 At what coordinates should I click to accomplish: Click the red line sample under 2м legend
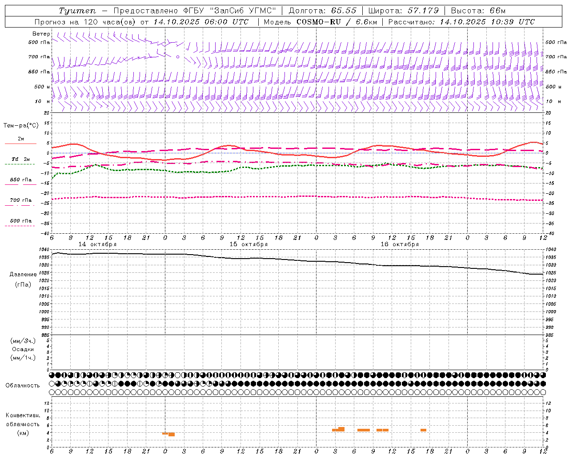20,144
